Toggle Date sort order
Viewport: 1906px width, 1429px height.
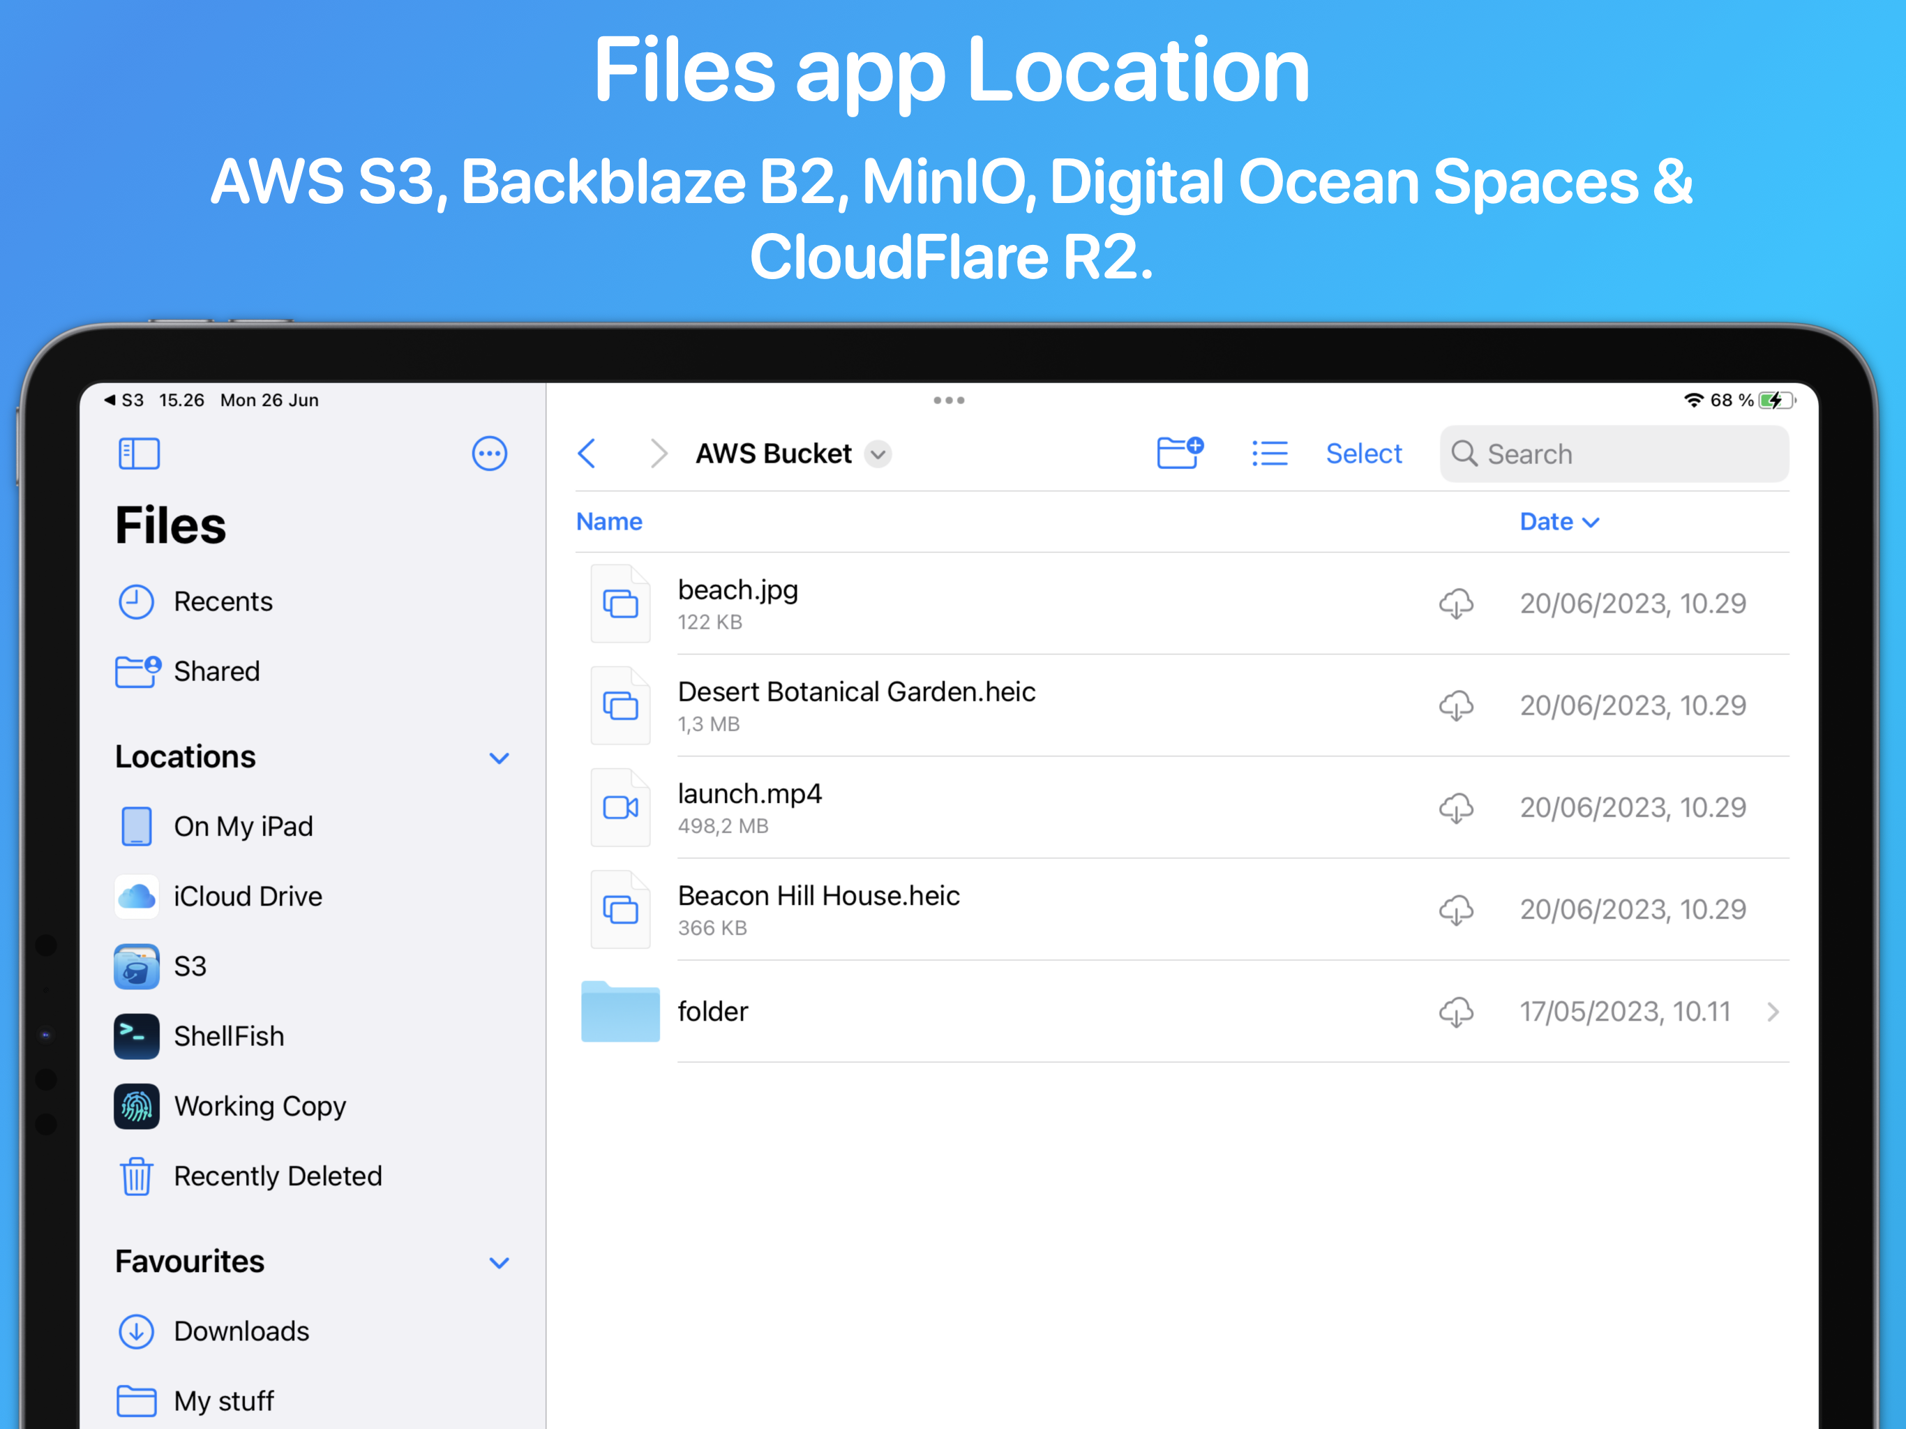tap(1558, 521)
